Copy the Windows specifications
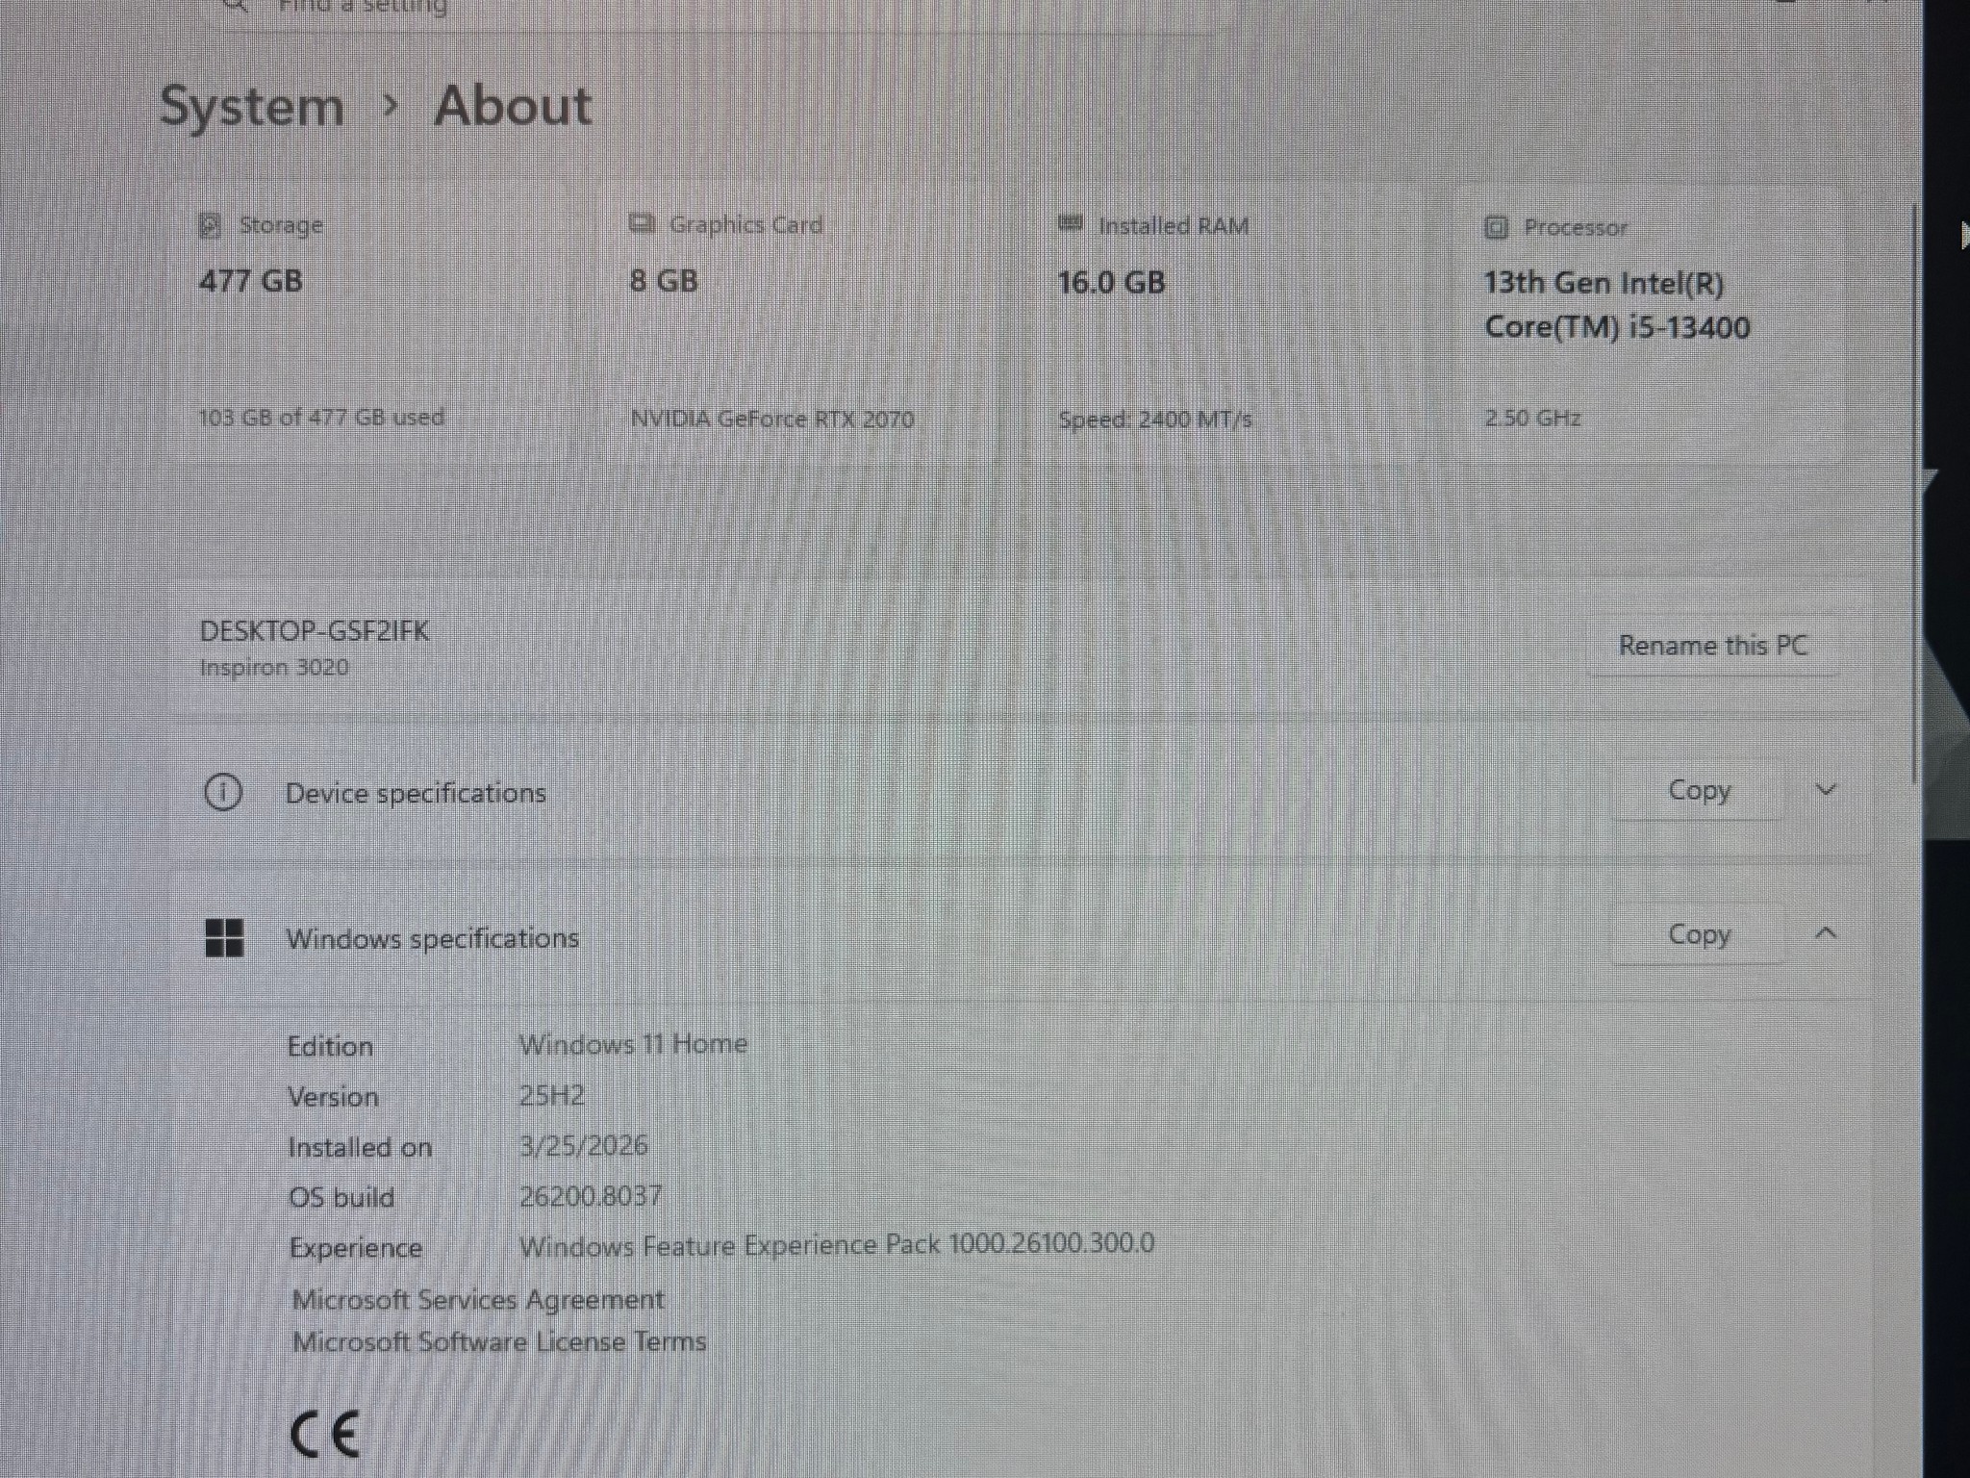 [1700, 934]
